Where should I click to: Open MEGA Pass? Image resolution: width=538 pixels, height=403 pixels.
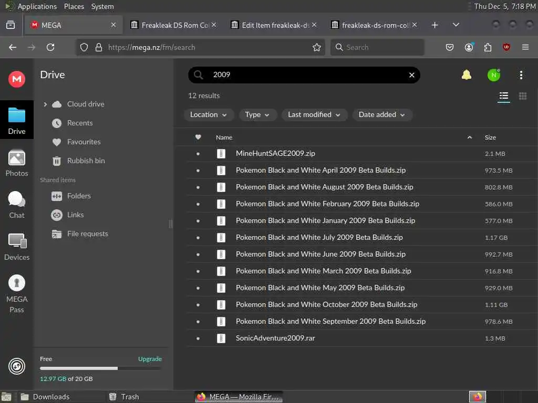coord(16,294)
